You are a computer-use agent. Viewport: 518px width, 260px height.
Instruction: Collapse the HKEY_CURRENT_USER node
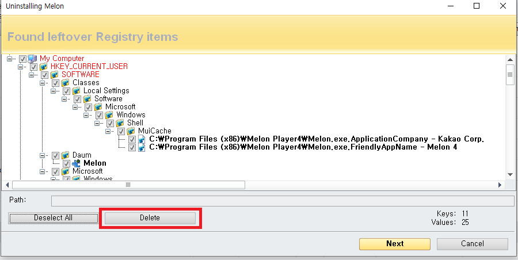20,67
